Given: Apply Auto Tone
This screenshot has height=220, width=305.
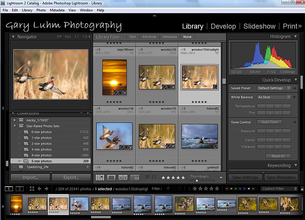Looking at the screenshot, I should pyautogui.click(x=270, y=122).
